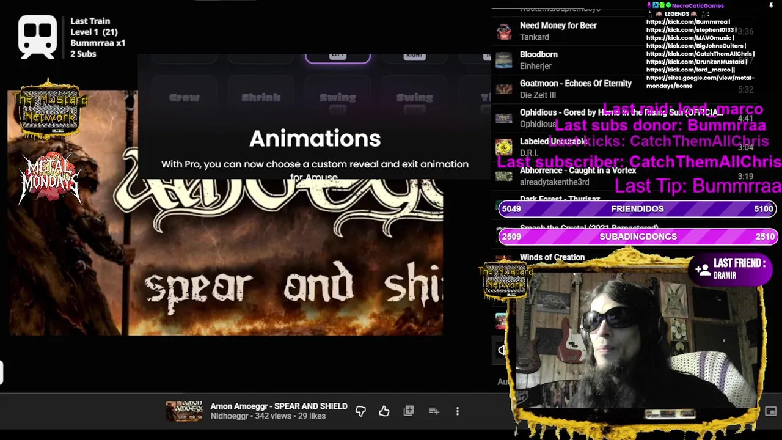
Task: Click the Last Friend person-add icon
Action: [703, 269]
